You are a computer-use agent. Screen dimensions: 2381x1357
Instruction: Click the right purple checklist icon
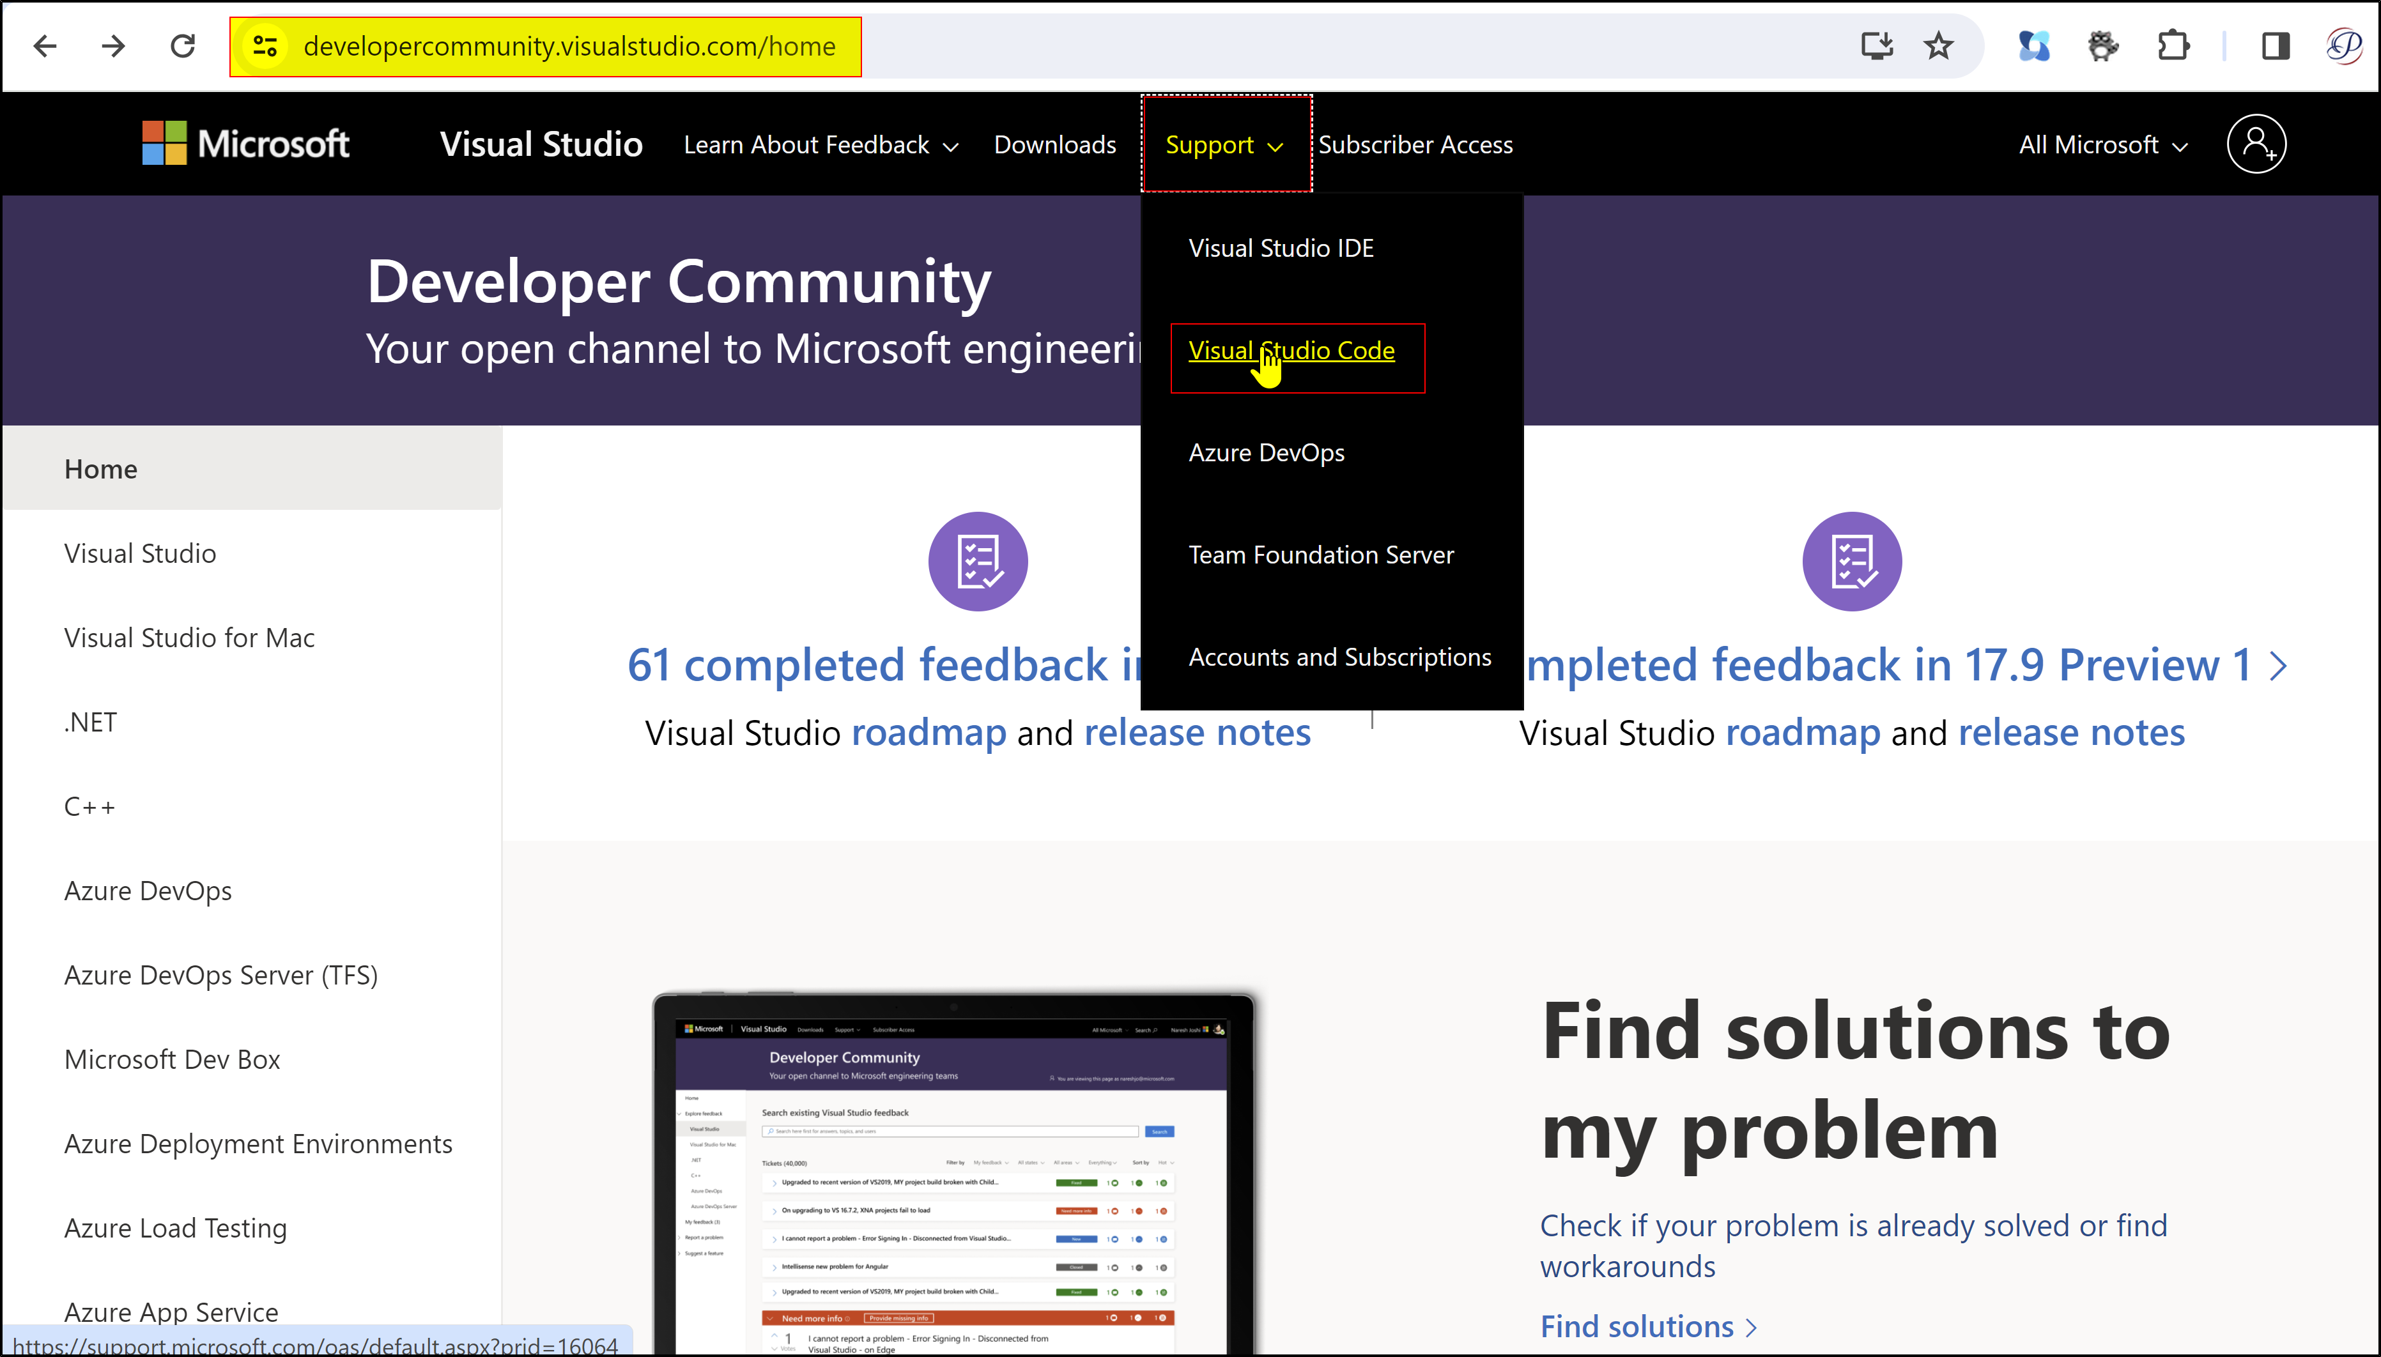click(1852, 561)
